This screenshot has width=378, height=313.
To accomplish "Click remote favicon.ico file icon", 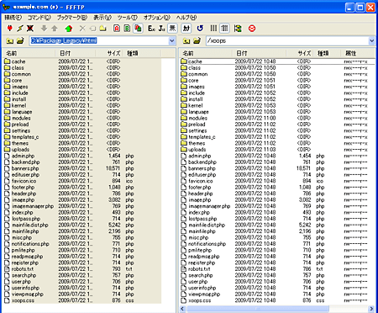I will [x=184, y=181].
